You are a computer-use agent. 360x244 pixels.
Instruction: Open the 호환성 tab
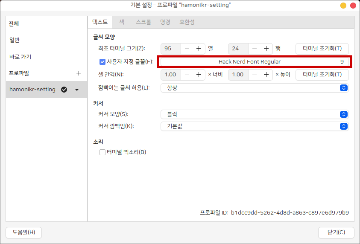click(187, 22)
